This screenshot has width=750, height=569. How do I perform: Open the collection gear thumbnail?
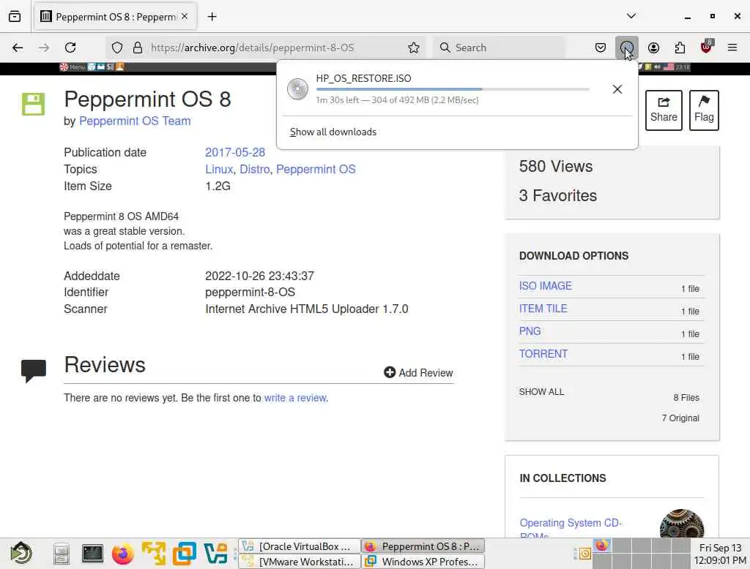682,524
